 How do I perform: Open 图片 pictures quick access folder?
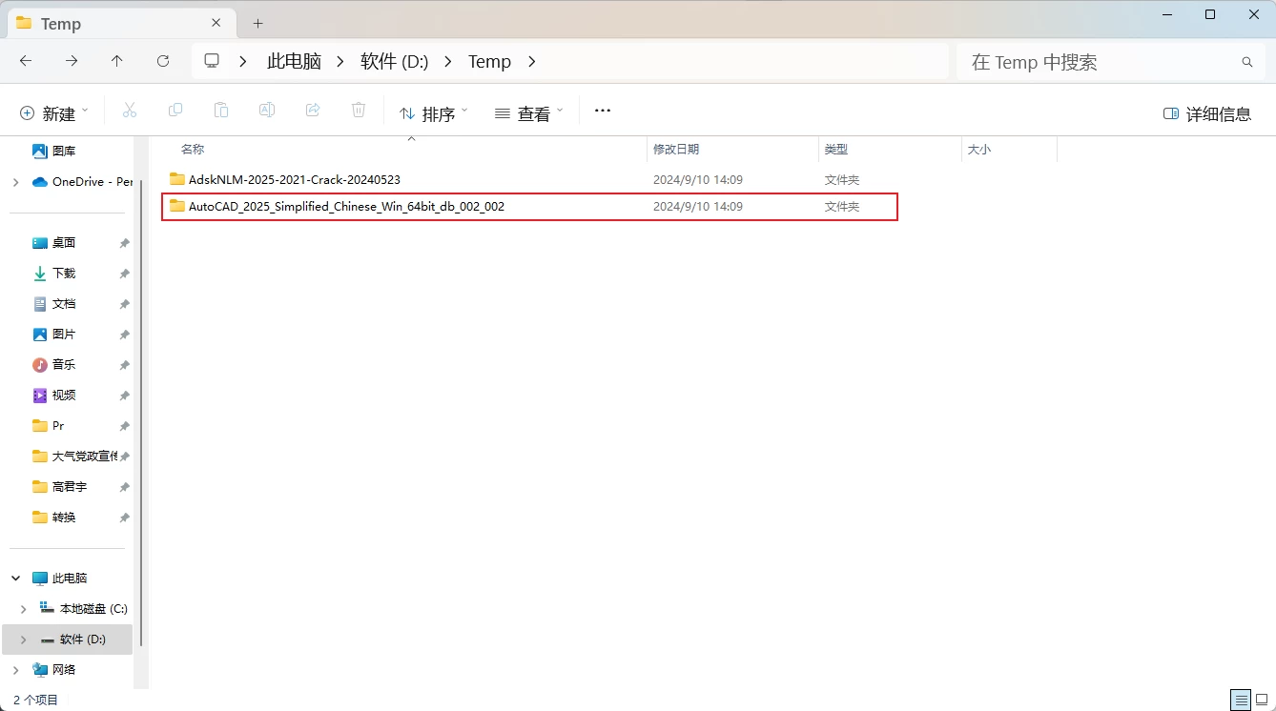(x=54, y=334)
